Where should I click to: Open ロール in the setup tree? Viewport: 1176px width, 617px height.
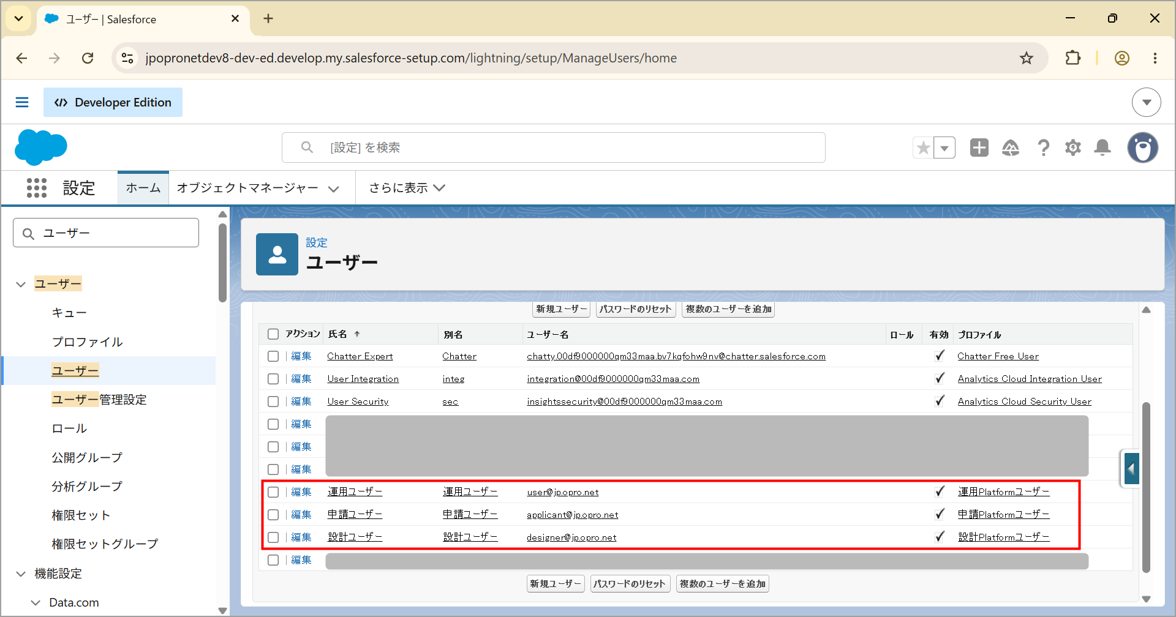coord(69,428)
